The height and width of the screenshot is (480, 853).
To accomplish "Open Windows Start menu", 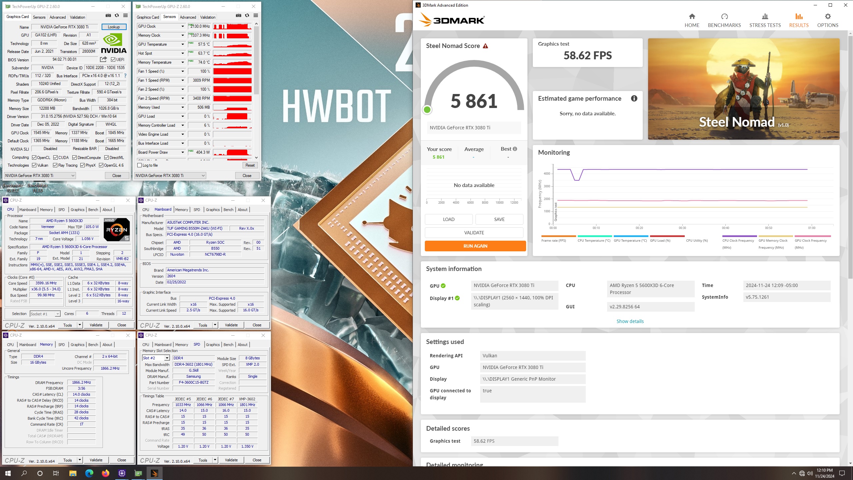I will (x=8, y=473).
